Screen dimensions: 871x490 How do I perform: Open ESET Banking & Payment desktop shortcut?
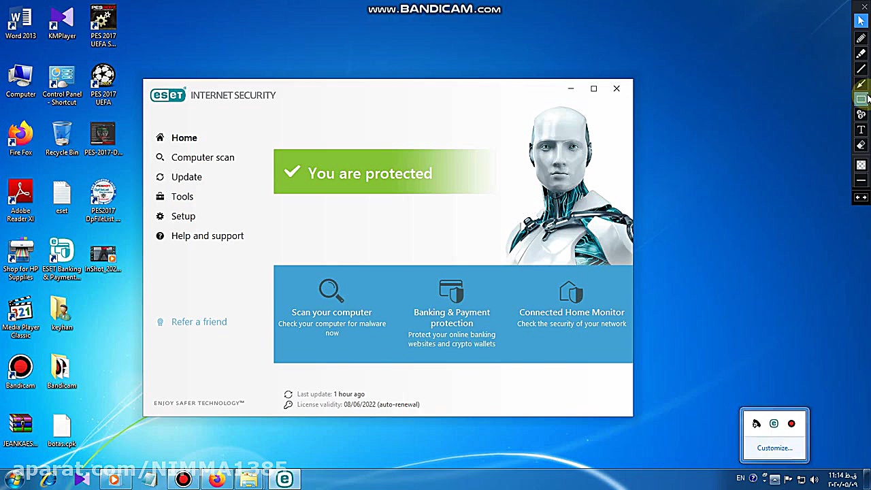tap(62, 260)
